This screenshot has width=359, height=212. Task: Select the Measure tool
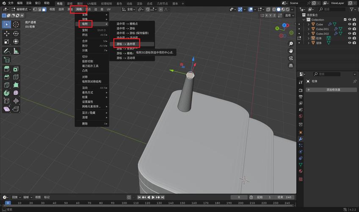pos(16,50)
